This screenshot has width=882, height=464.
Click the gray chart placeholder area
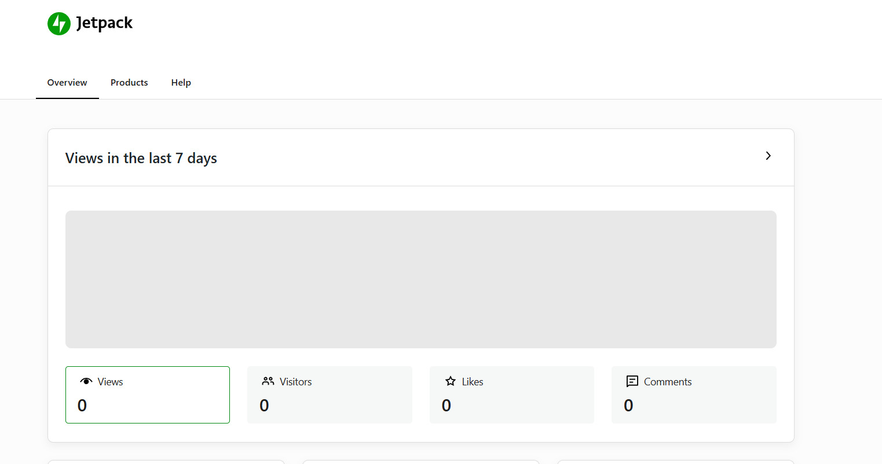tap(420, 279)
